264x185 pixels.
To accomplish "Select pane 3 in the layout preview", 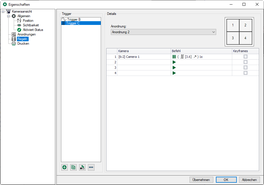I will click(x=233, y=38).
